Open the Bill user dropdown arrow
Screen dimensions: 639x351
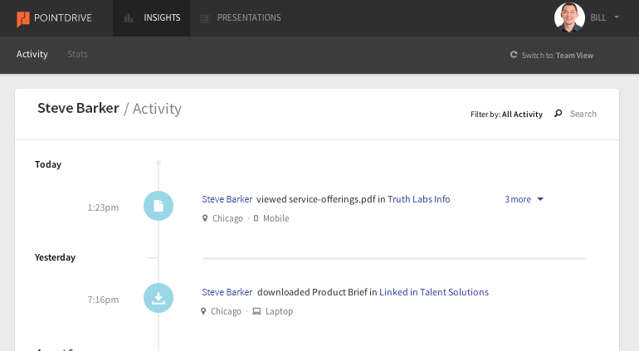(617, 17)
